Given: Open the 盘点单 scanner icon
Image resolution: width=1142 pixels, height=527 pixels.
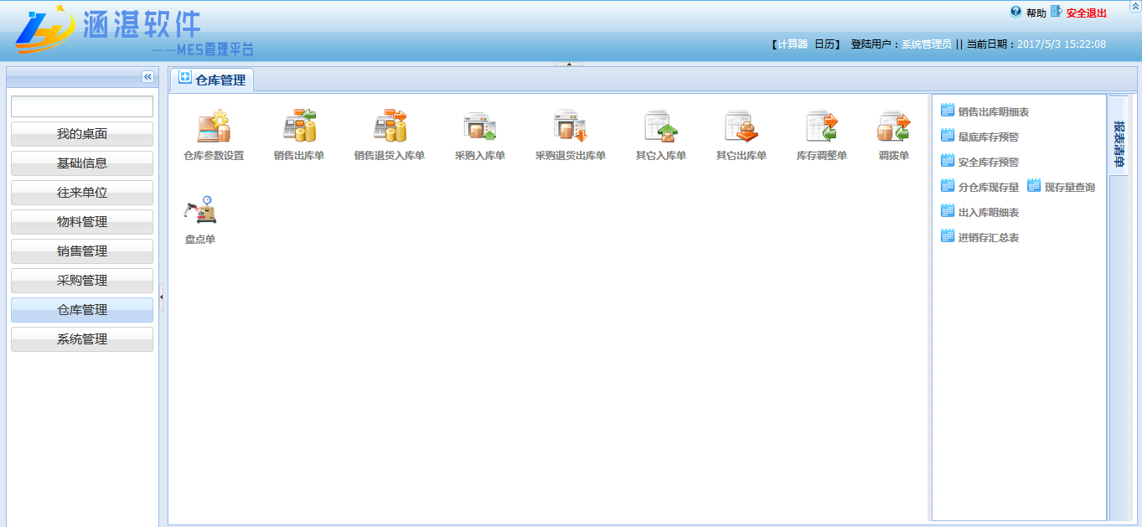Looking at the screenshot, I should 199,210.
